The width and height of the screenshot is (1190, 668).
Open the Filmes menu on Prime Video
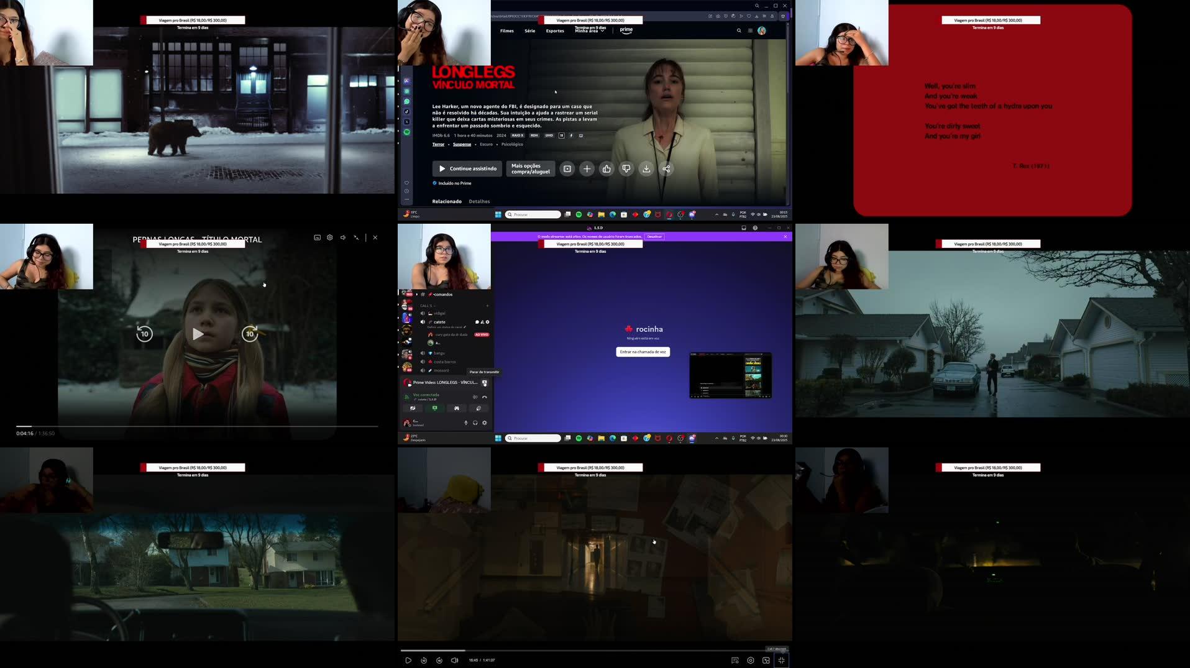(507, 30)
